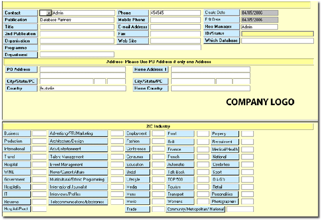Click the Rec Manager field containing Admin
The width and height of the screenshot is (323, 221).
(x=259, y=27)
